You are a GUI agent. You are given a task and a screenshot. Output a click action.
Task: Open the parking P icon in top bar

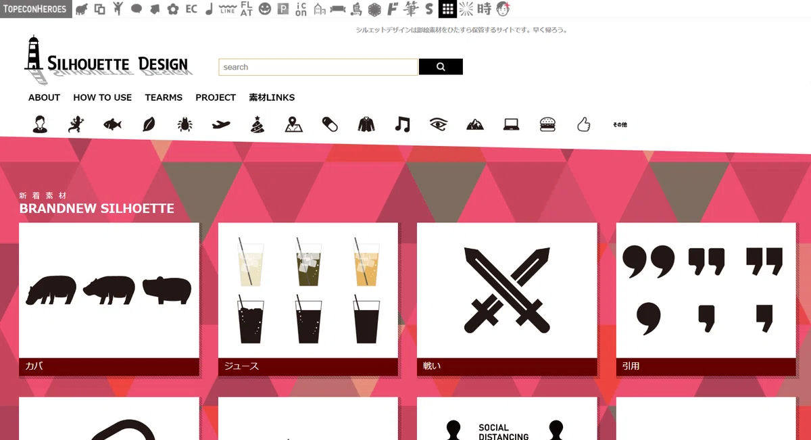click(x=283, y=9)
